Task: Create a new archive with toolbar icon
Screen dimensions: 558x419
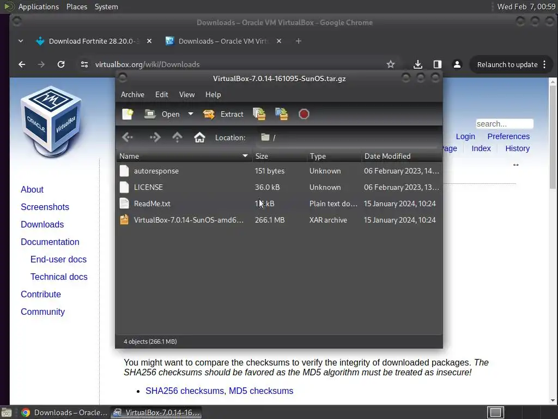Action: (128, 114)
